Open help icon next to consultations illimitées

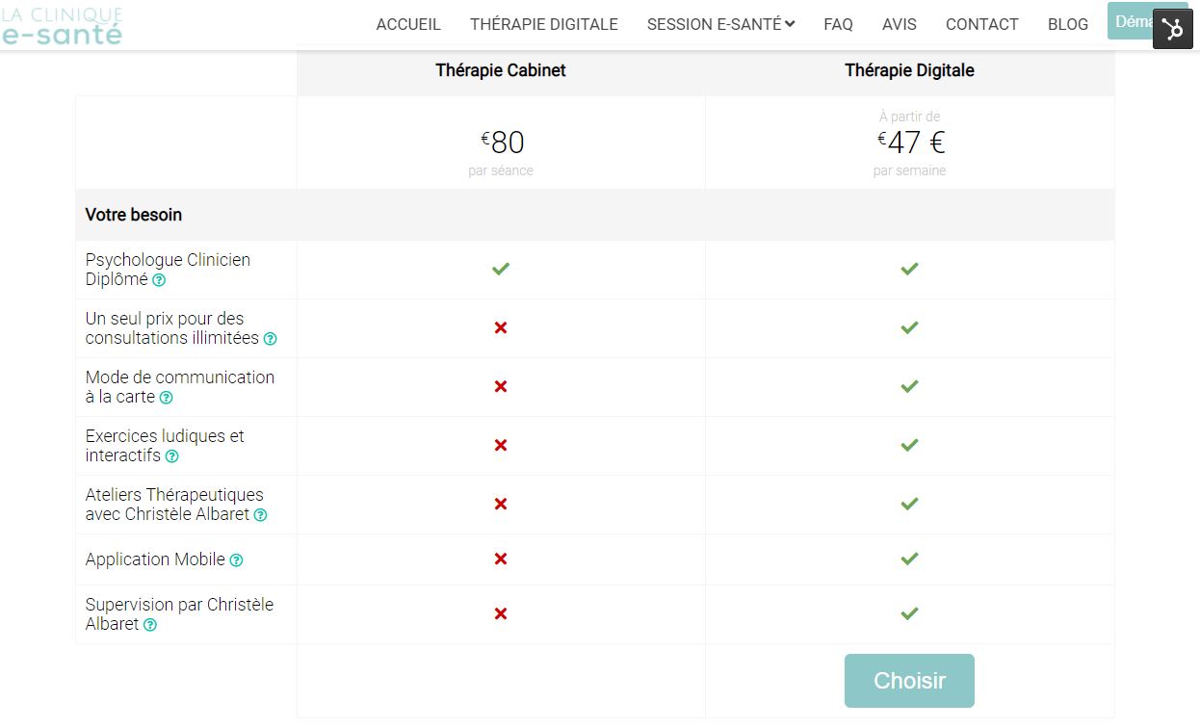coord(271,339)
